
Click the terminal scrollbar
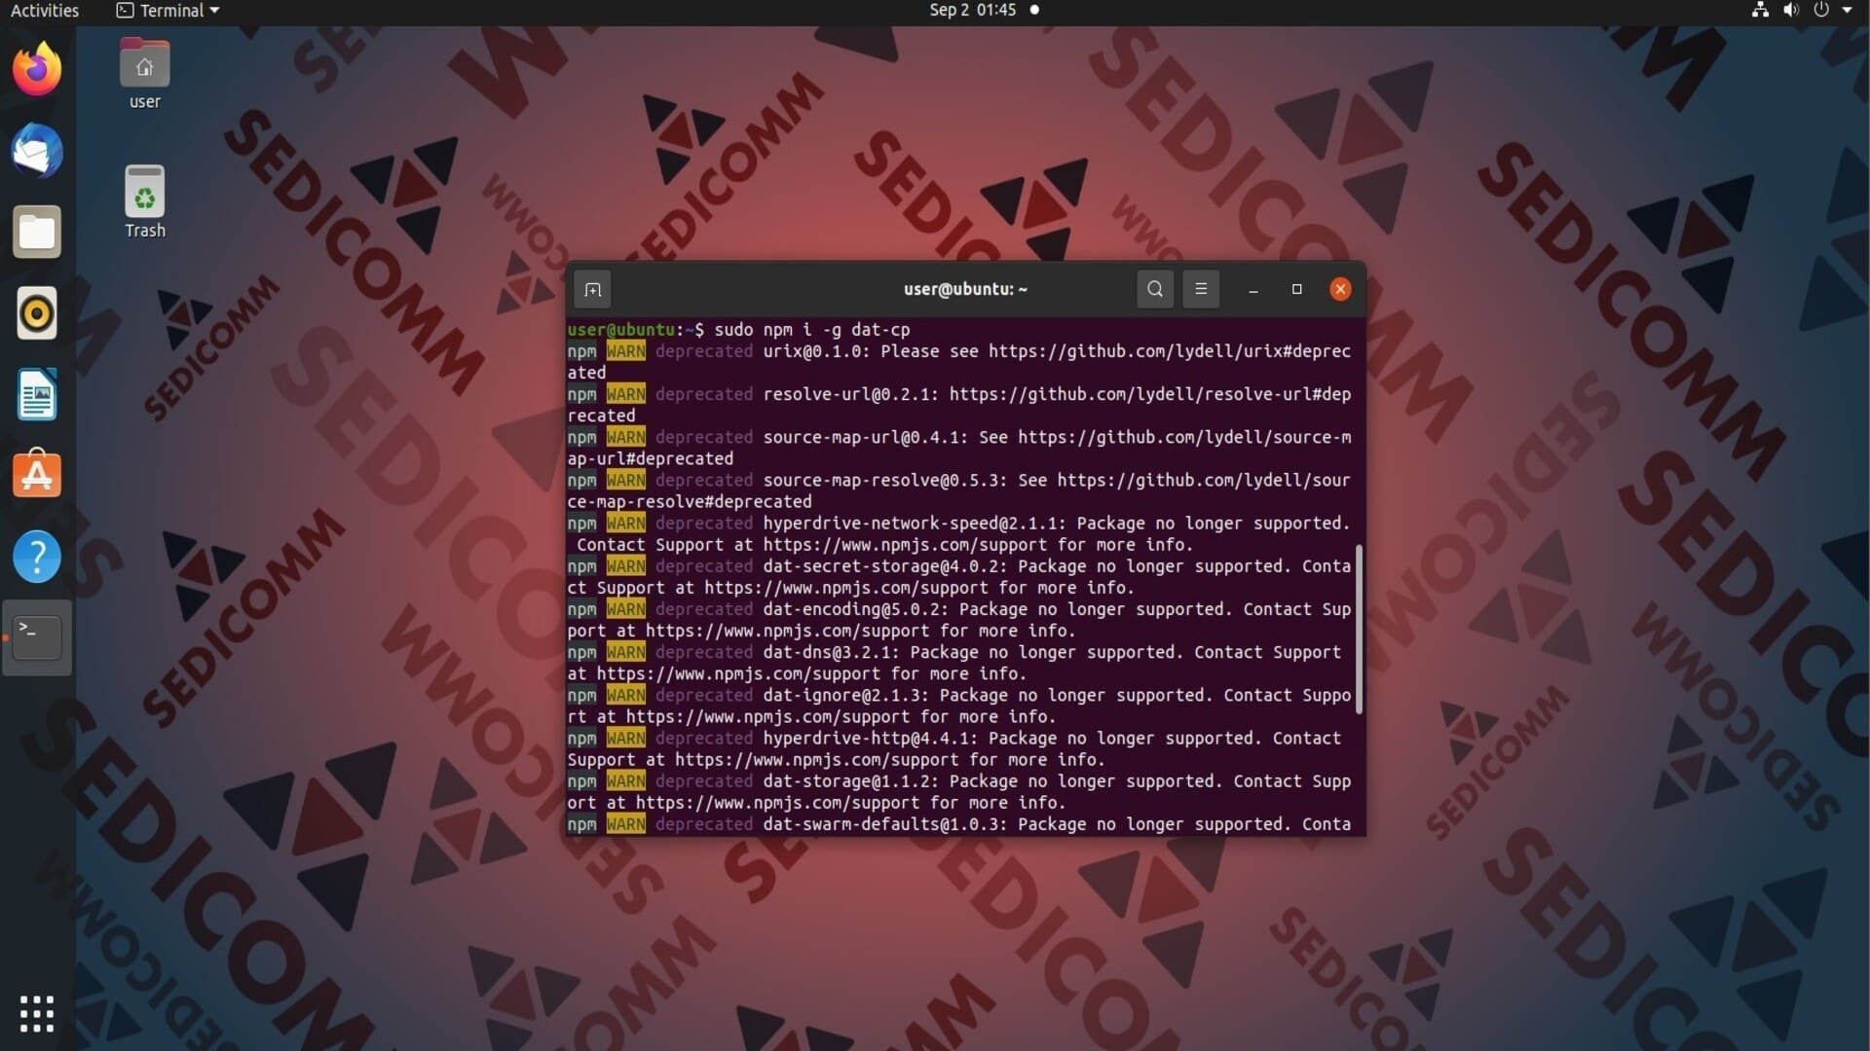[1359, 630]
